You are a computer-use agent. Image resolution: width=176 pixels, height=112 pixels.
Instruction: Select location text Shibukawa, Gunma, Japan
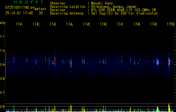point(114,7)
